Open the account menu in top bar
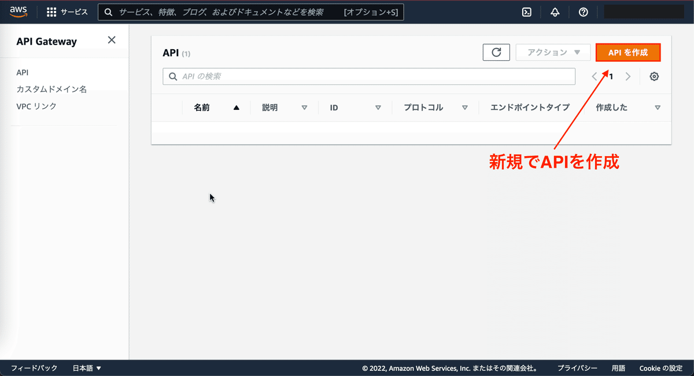Viewport: 694px width, 376px height. [644, 12]
